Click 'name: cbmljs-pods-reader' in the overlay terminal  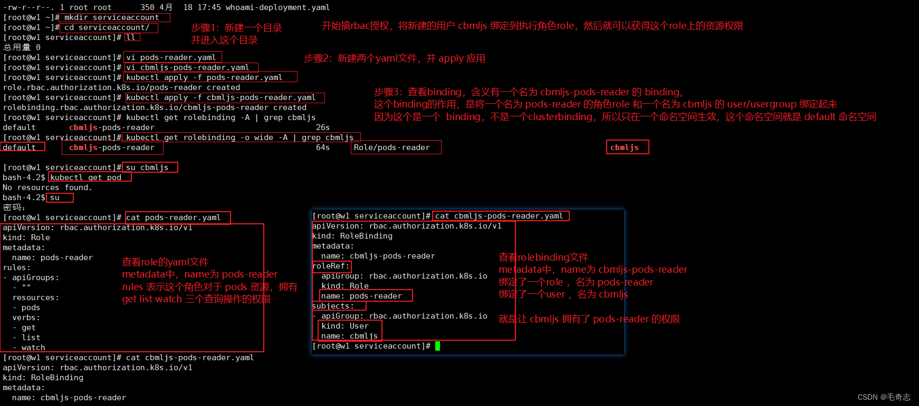tap(378, 256)
